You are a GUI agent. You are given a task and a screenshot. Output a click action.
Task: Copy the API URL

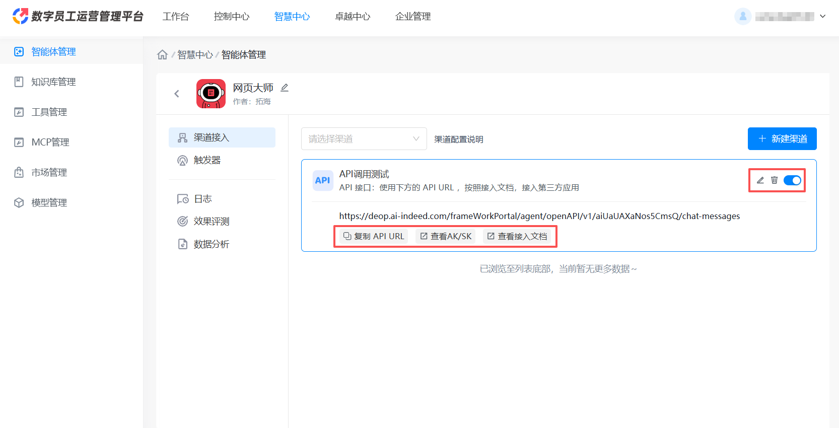pyautogui.click(x=374, y=236)
